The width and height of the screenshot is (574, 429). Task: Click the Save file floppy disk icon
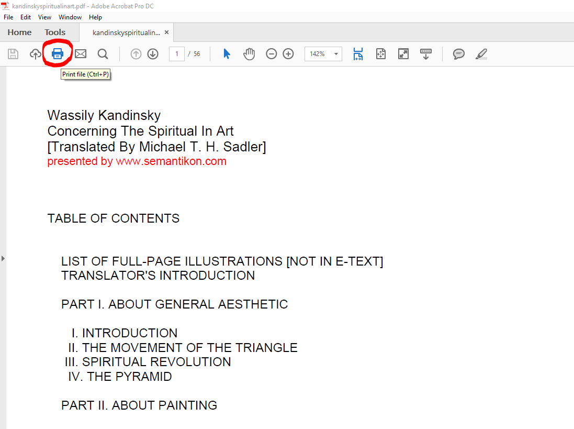[13, 54]
